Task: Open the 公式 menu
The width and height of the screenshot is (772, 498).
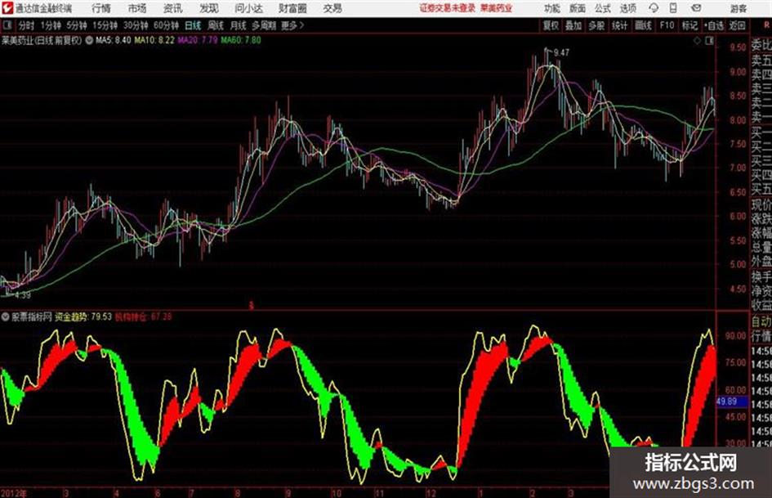Action: [603, 8]
